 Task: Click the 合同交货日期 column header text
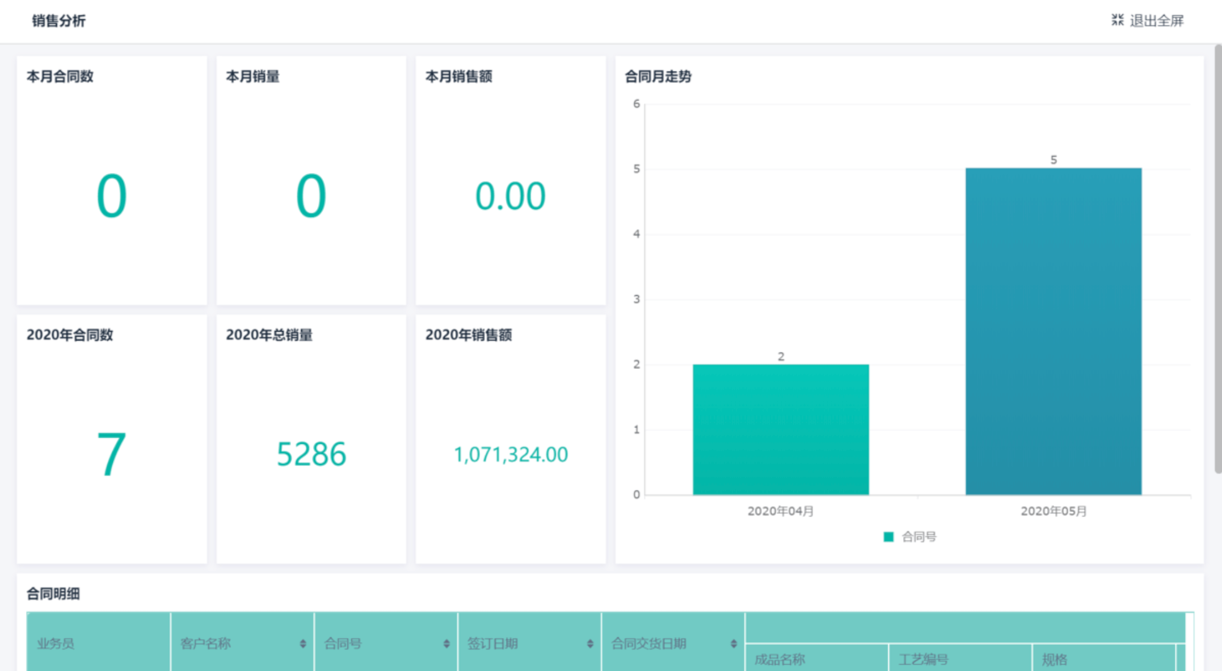click(648, 644)
